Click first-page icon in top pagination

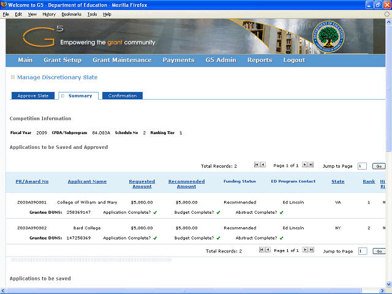pyautogui.click(x=257, y=165)
